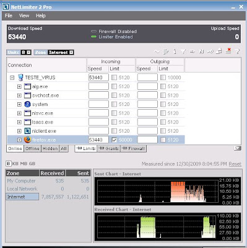Click the network computer toolbar icon

tap(219, 51)
